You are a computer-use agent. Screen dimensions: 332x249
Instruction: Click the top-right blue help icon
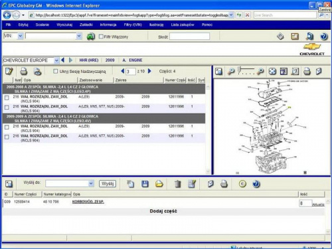tap(324, 37)
